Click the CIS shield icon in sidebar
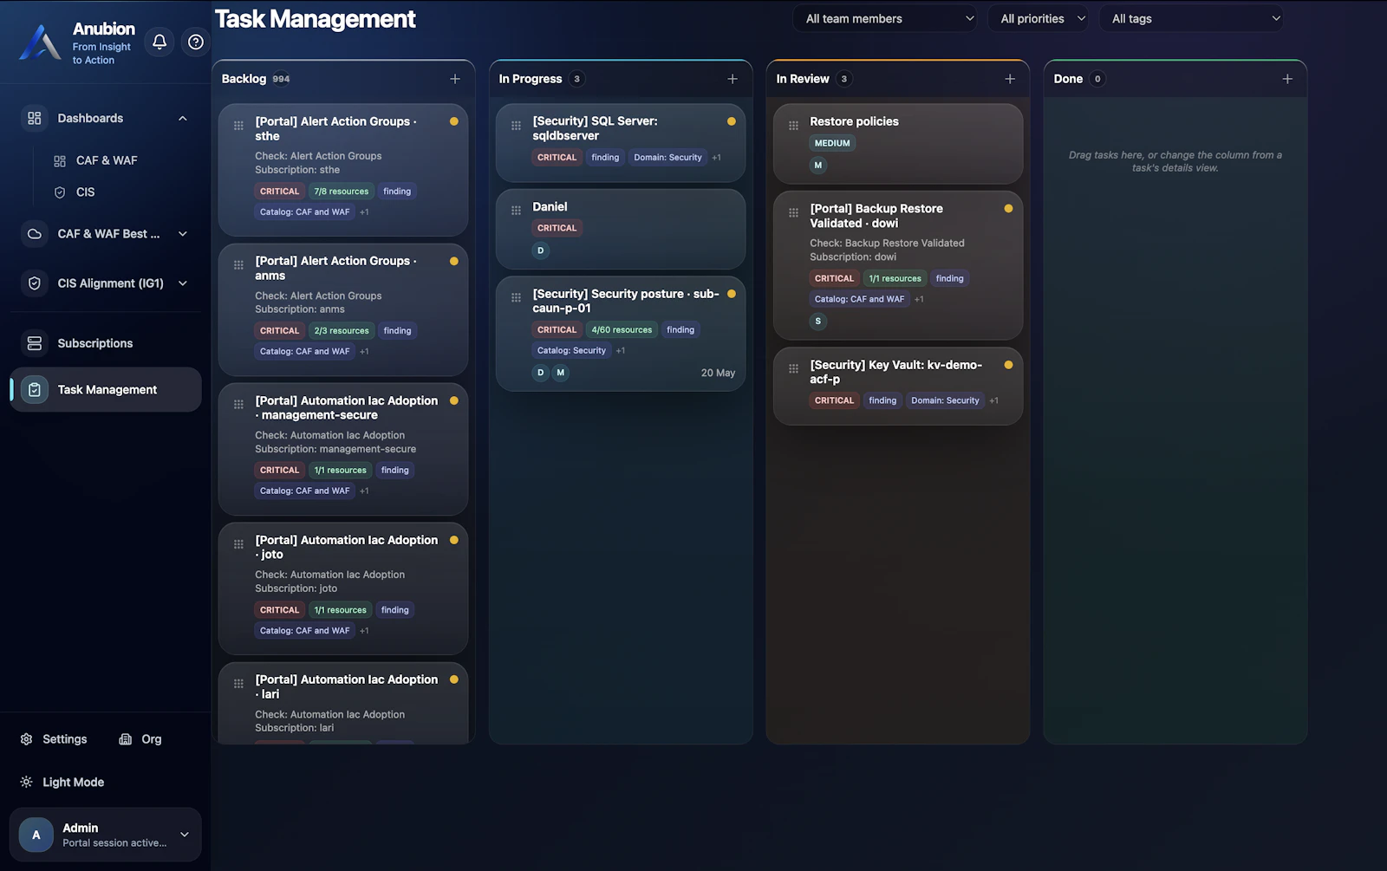This screenshot has height=871, width=1387. point(60,192)
